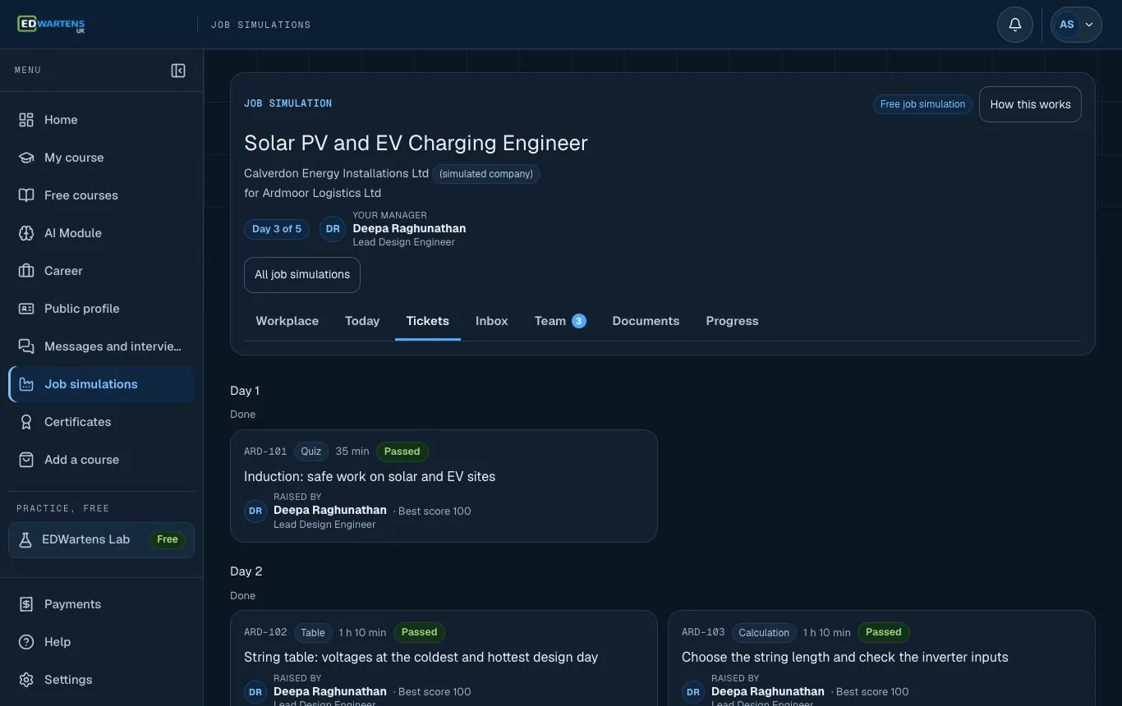Image resolution: width=1122 pixels, height=706 pixels.
Task: Click the Help question mark icon
Action: (x=26, y=642)
